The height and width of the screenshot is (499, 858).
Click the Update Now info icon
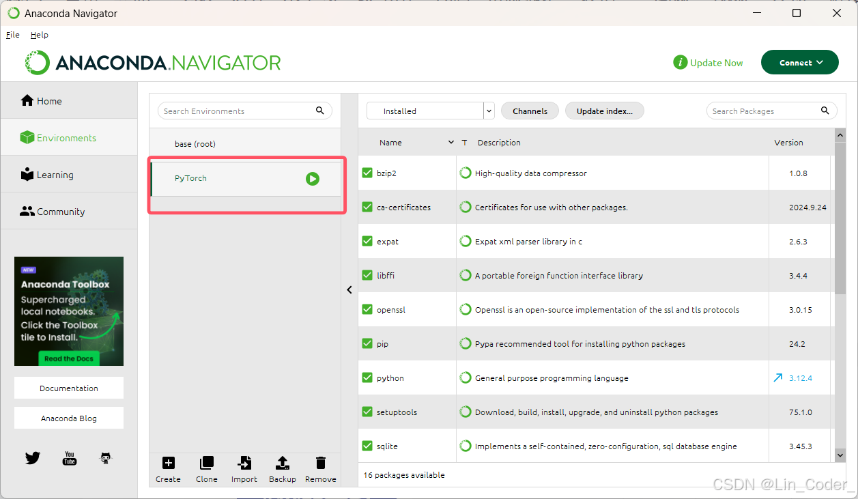(680, 63)
